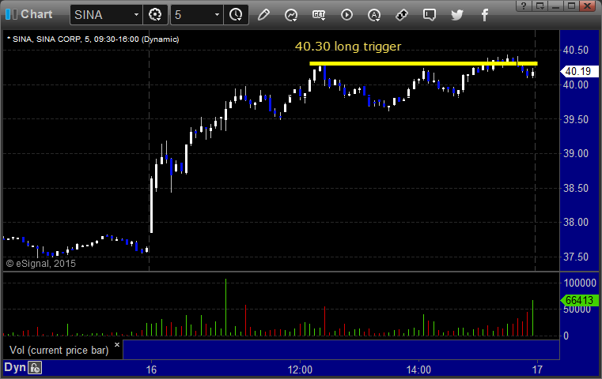This screenshot has width=602, height=379.
Task: Open the help question mark button
Action: tap(524, 6)
